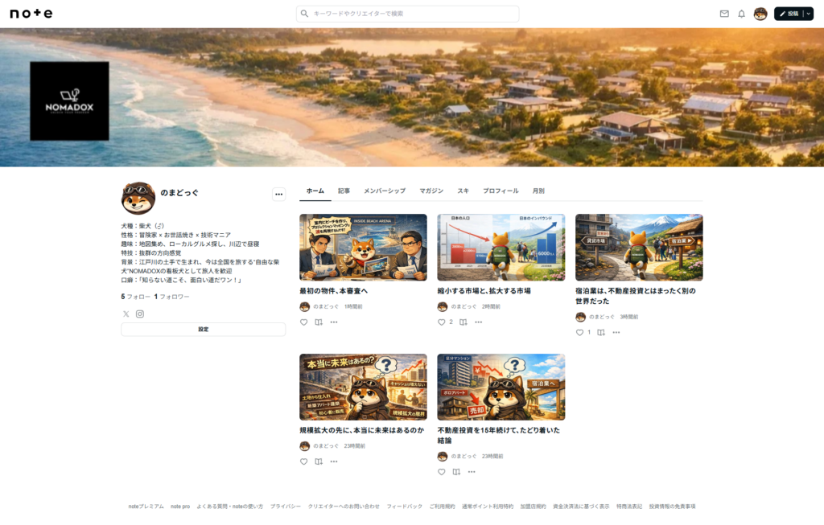Open the three-dot menu under 宿泊業 article
The width and height of the screenshot is (824, 525).
pos(617,332)
